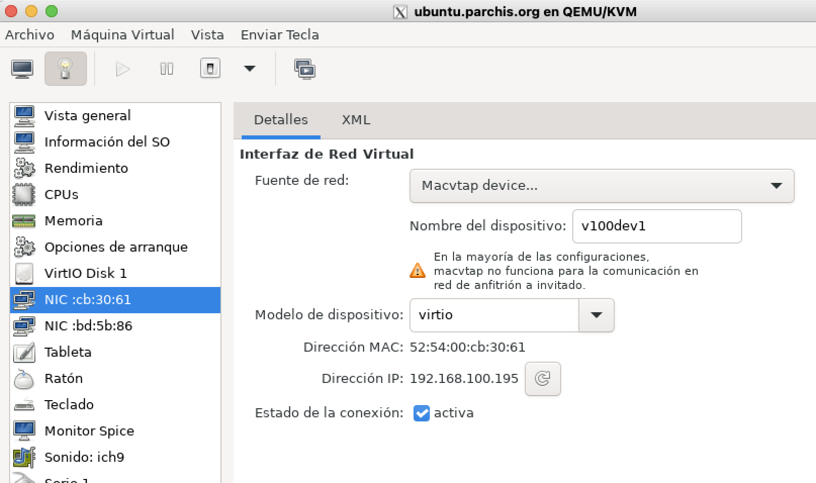Open the Vista menu
The height and width of the screenshot is (483, 816).
(x=207, y=35)
